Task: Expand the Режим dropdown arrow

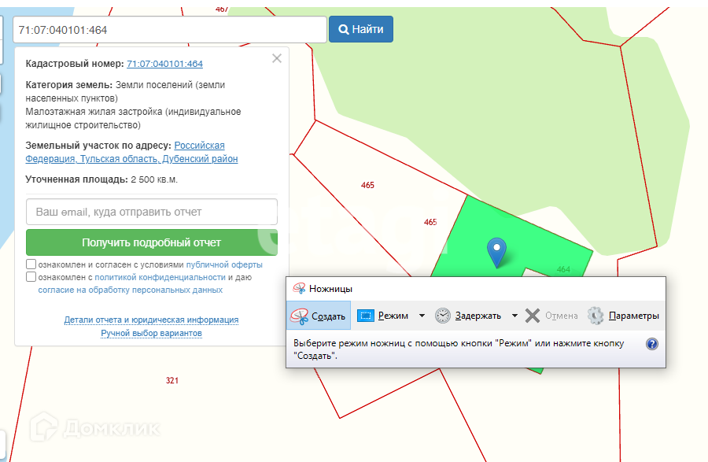Action: point(422,316)
